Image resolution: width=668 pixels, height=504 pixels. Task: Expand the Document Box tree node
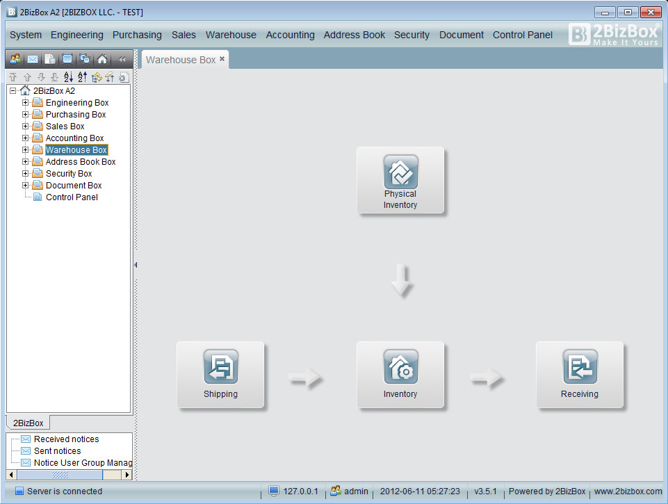(25, 186)
